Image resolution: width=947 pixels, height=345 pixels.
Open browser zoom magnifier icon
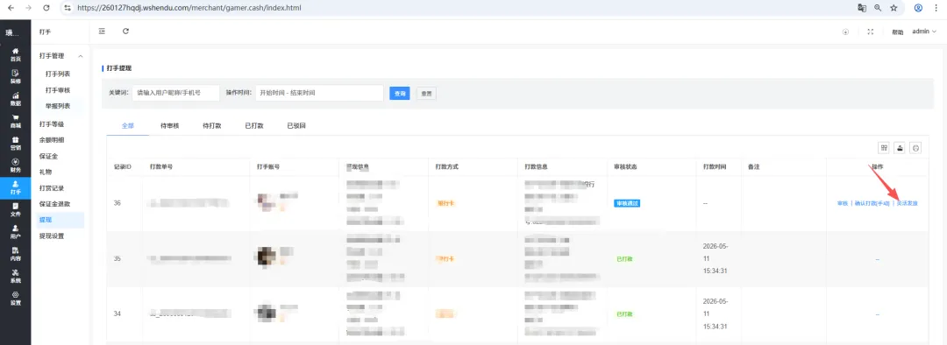click(x=878, y=8)
